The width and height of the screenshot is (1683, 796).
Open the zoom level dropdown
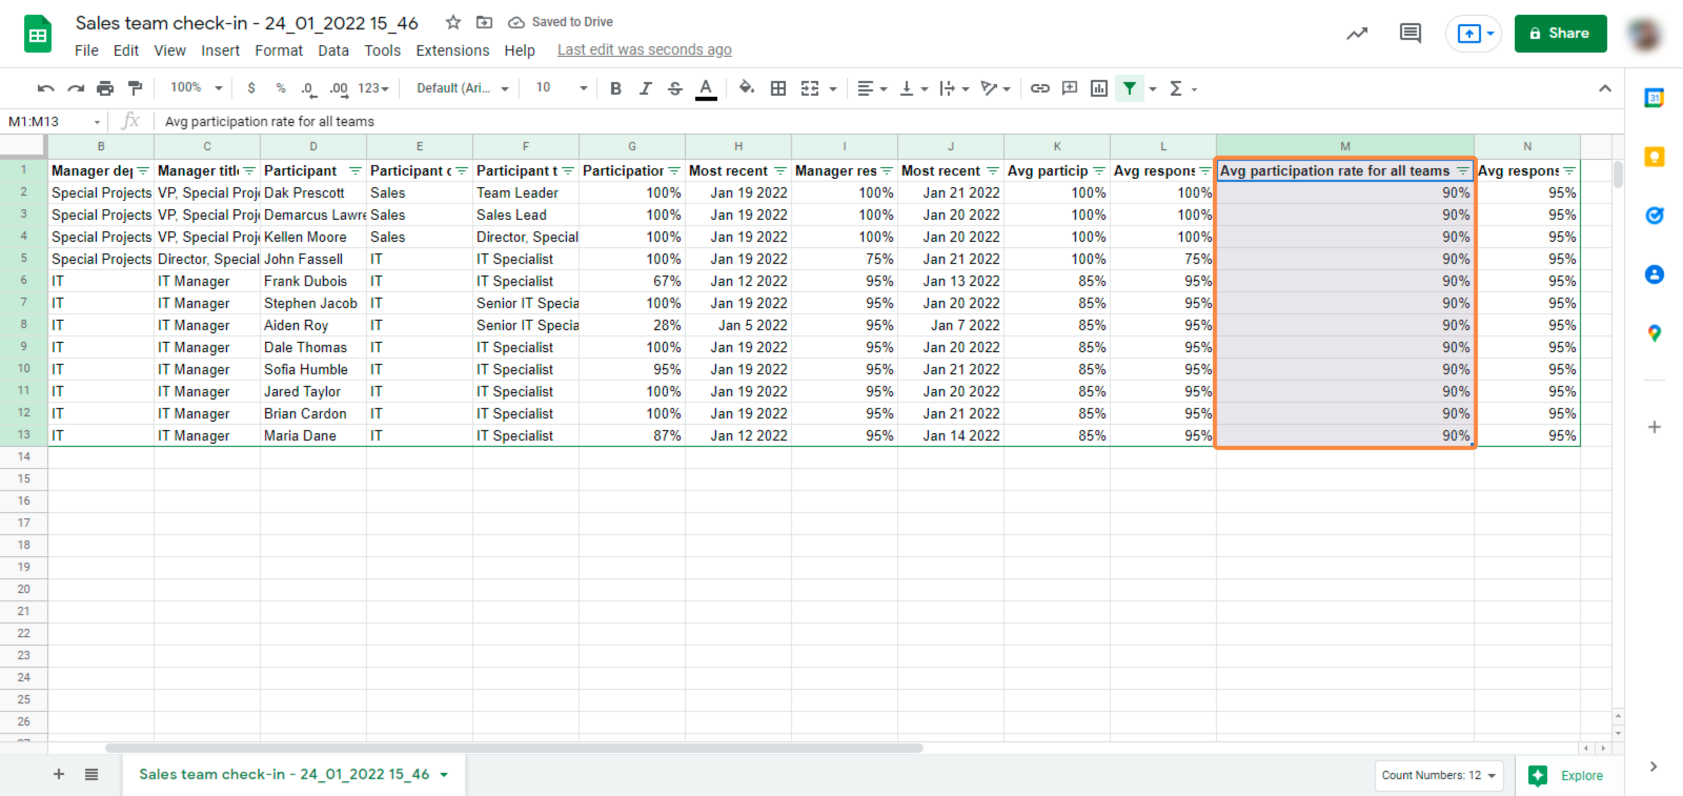click(x=196, y=87)
